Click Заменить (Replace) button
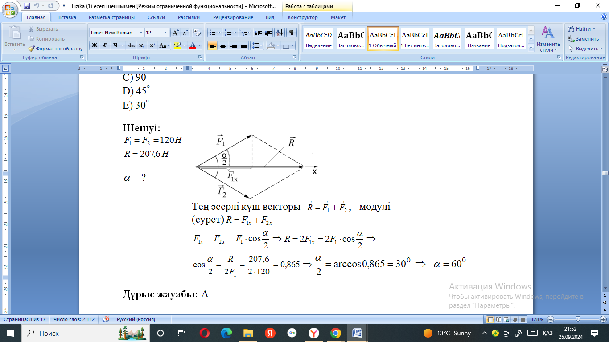The width and height of the screenshot is (609, 342). [584, 39]
